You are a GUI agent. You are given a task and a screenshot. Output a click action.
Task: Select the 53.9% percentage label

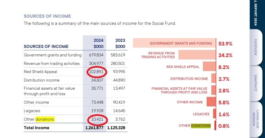point(226,44)
